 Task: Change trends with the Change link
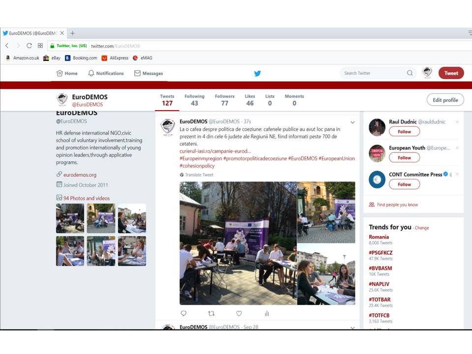click(422, 228)
